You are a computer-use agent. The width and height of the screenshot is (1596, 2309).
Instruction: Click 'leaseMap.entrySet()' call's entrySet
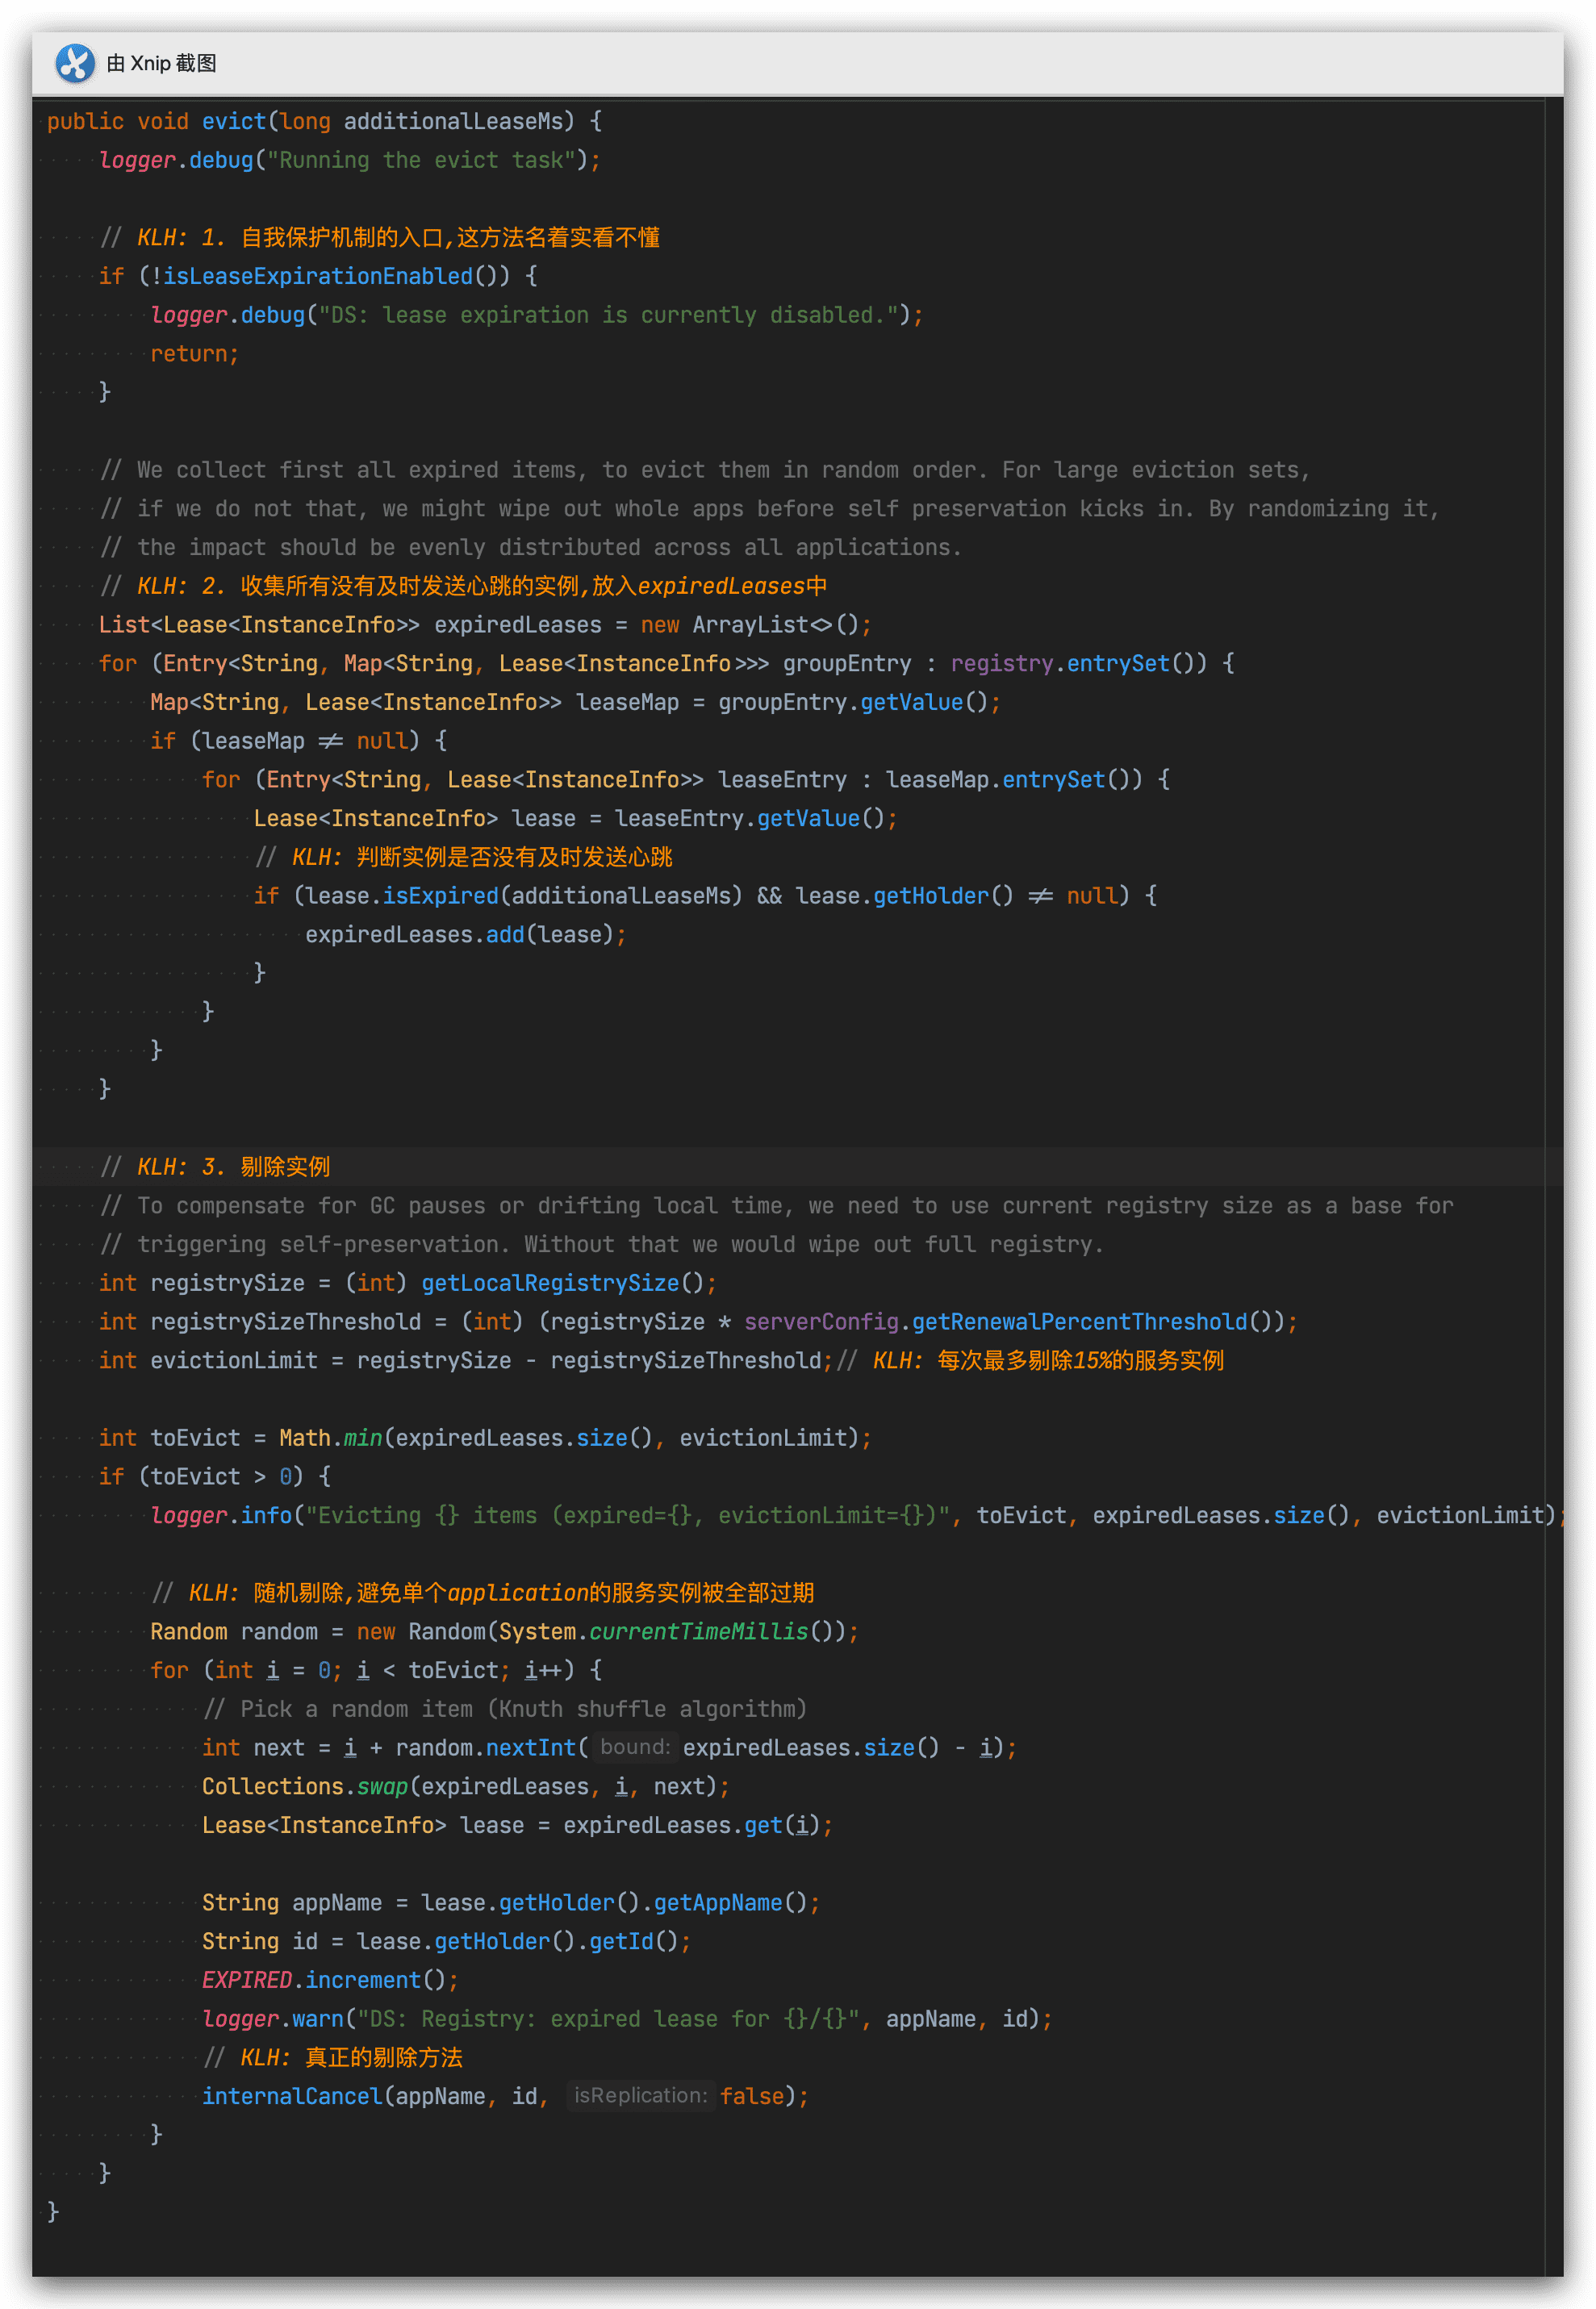[1053, 779]
